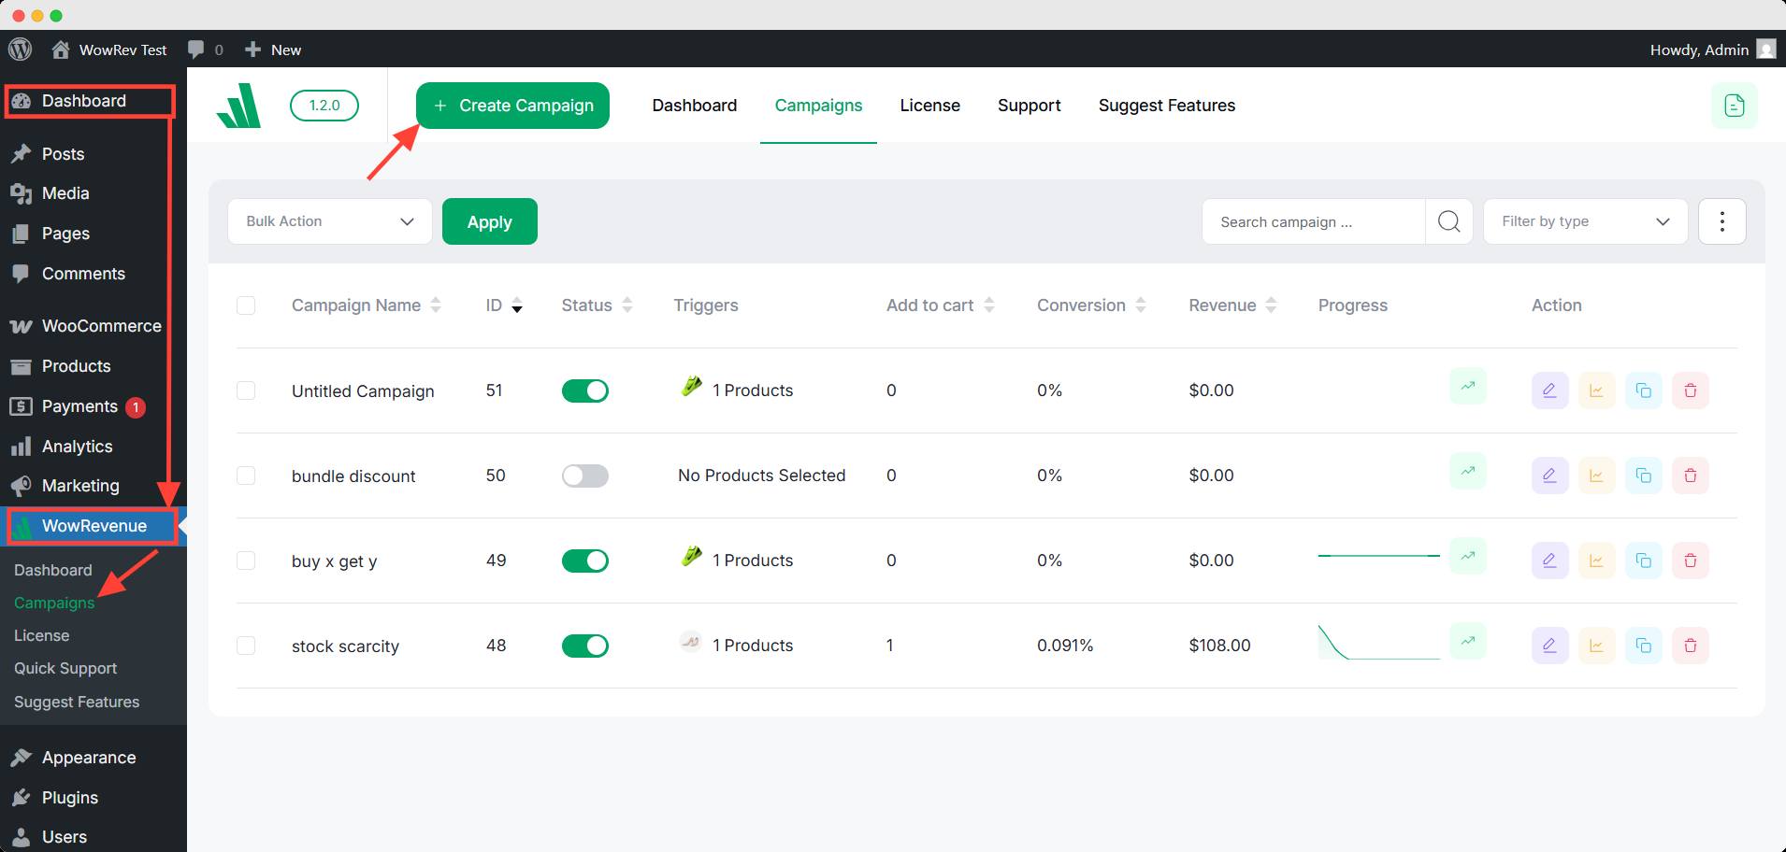The width and height of the screenshot is (1786, 852).
Task: Tick the select-all campaigns checkbox
Action: [x=246, y=305]
